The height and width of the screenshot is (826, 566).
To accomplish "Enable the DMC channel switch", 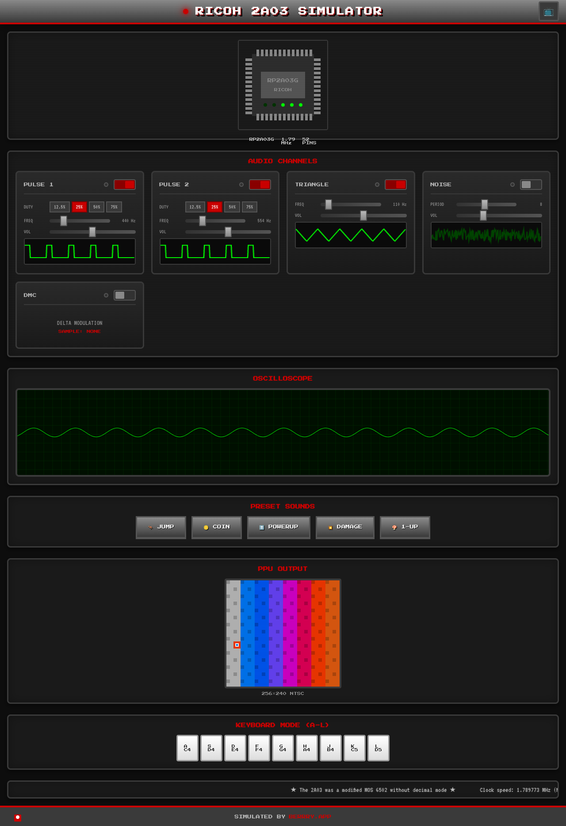I will pos(125,295).
